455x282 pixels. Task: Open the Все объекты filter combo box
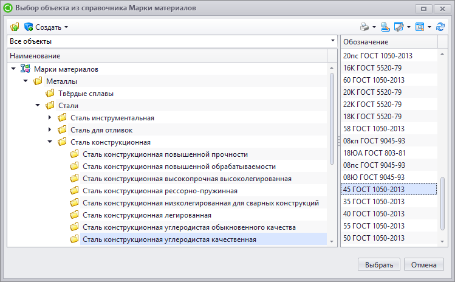point(172,41)
